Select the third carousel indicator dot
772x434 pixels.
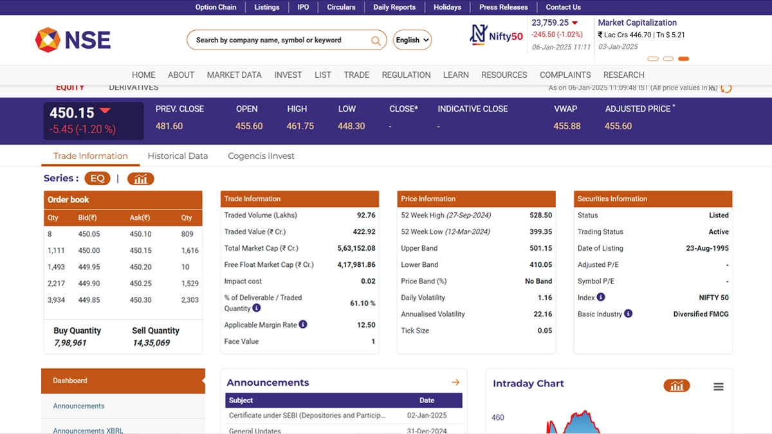[683, 59]
